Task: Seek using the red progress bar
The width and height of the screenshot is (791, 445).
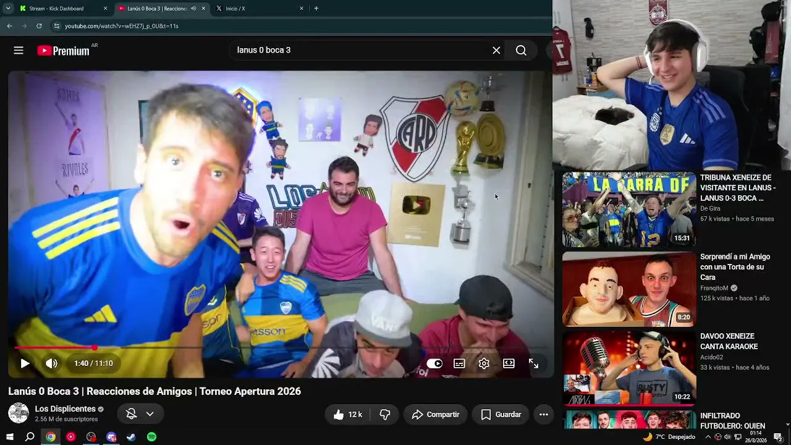Action: click(280, 348)
